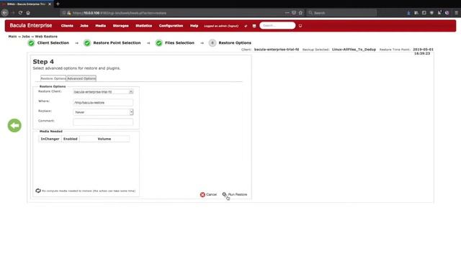Click the Client Selection step label

click(53, 43)
